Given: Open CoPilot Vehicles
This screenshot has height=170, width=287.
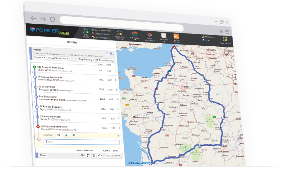Looking at the screenshot, I should [x=176, y=38].
